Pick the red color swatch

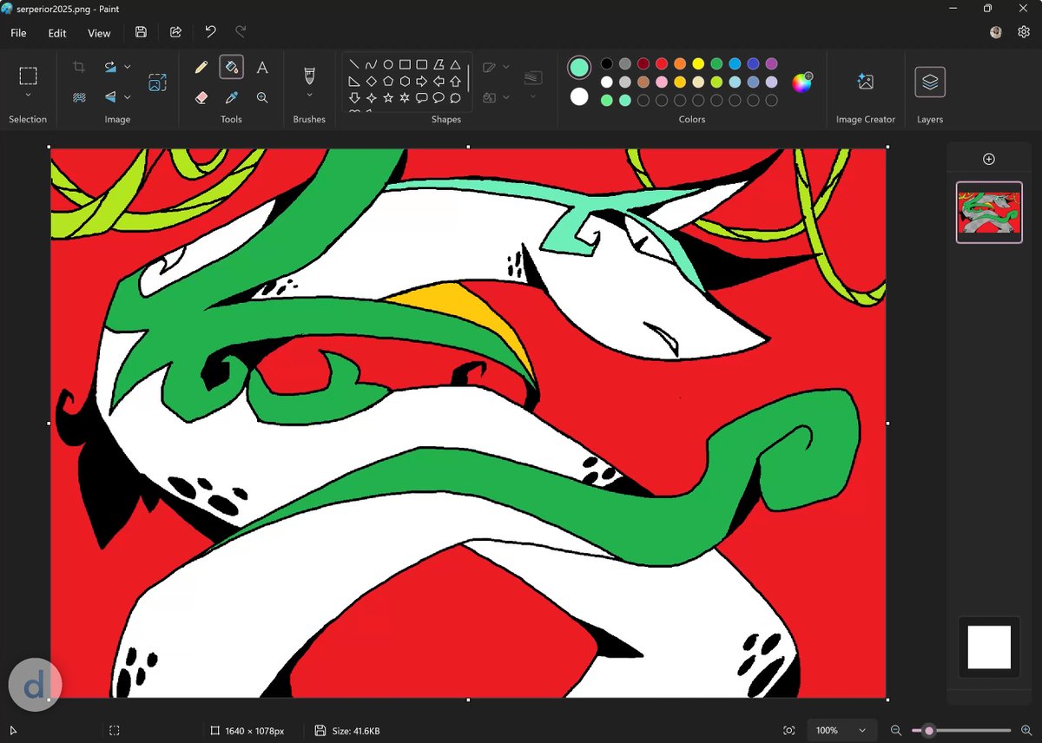tap(662, 63)
